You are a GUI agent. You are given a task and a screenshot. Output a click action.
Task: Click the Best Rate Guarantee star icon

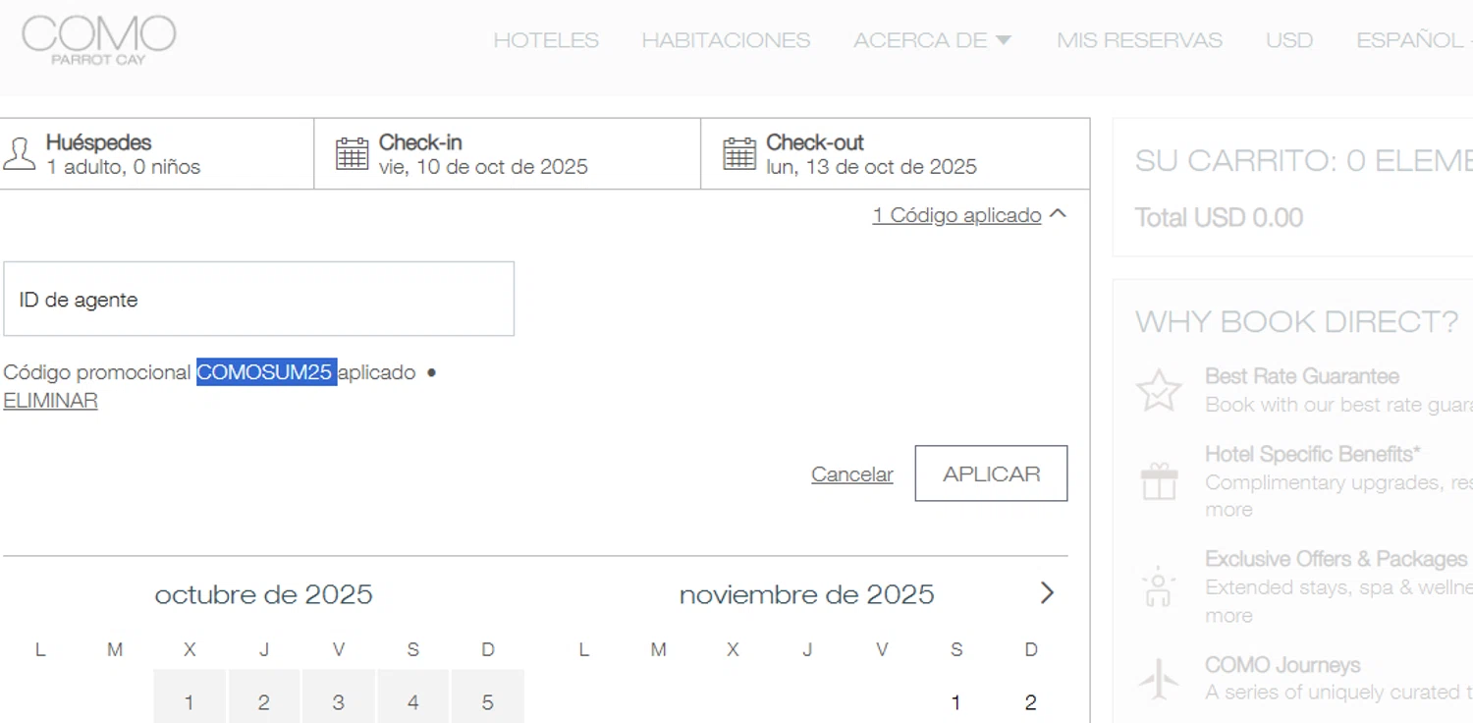point(1159,390)
